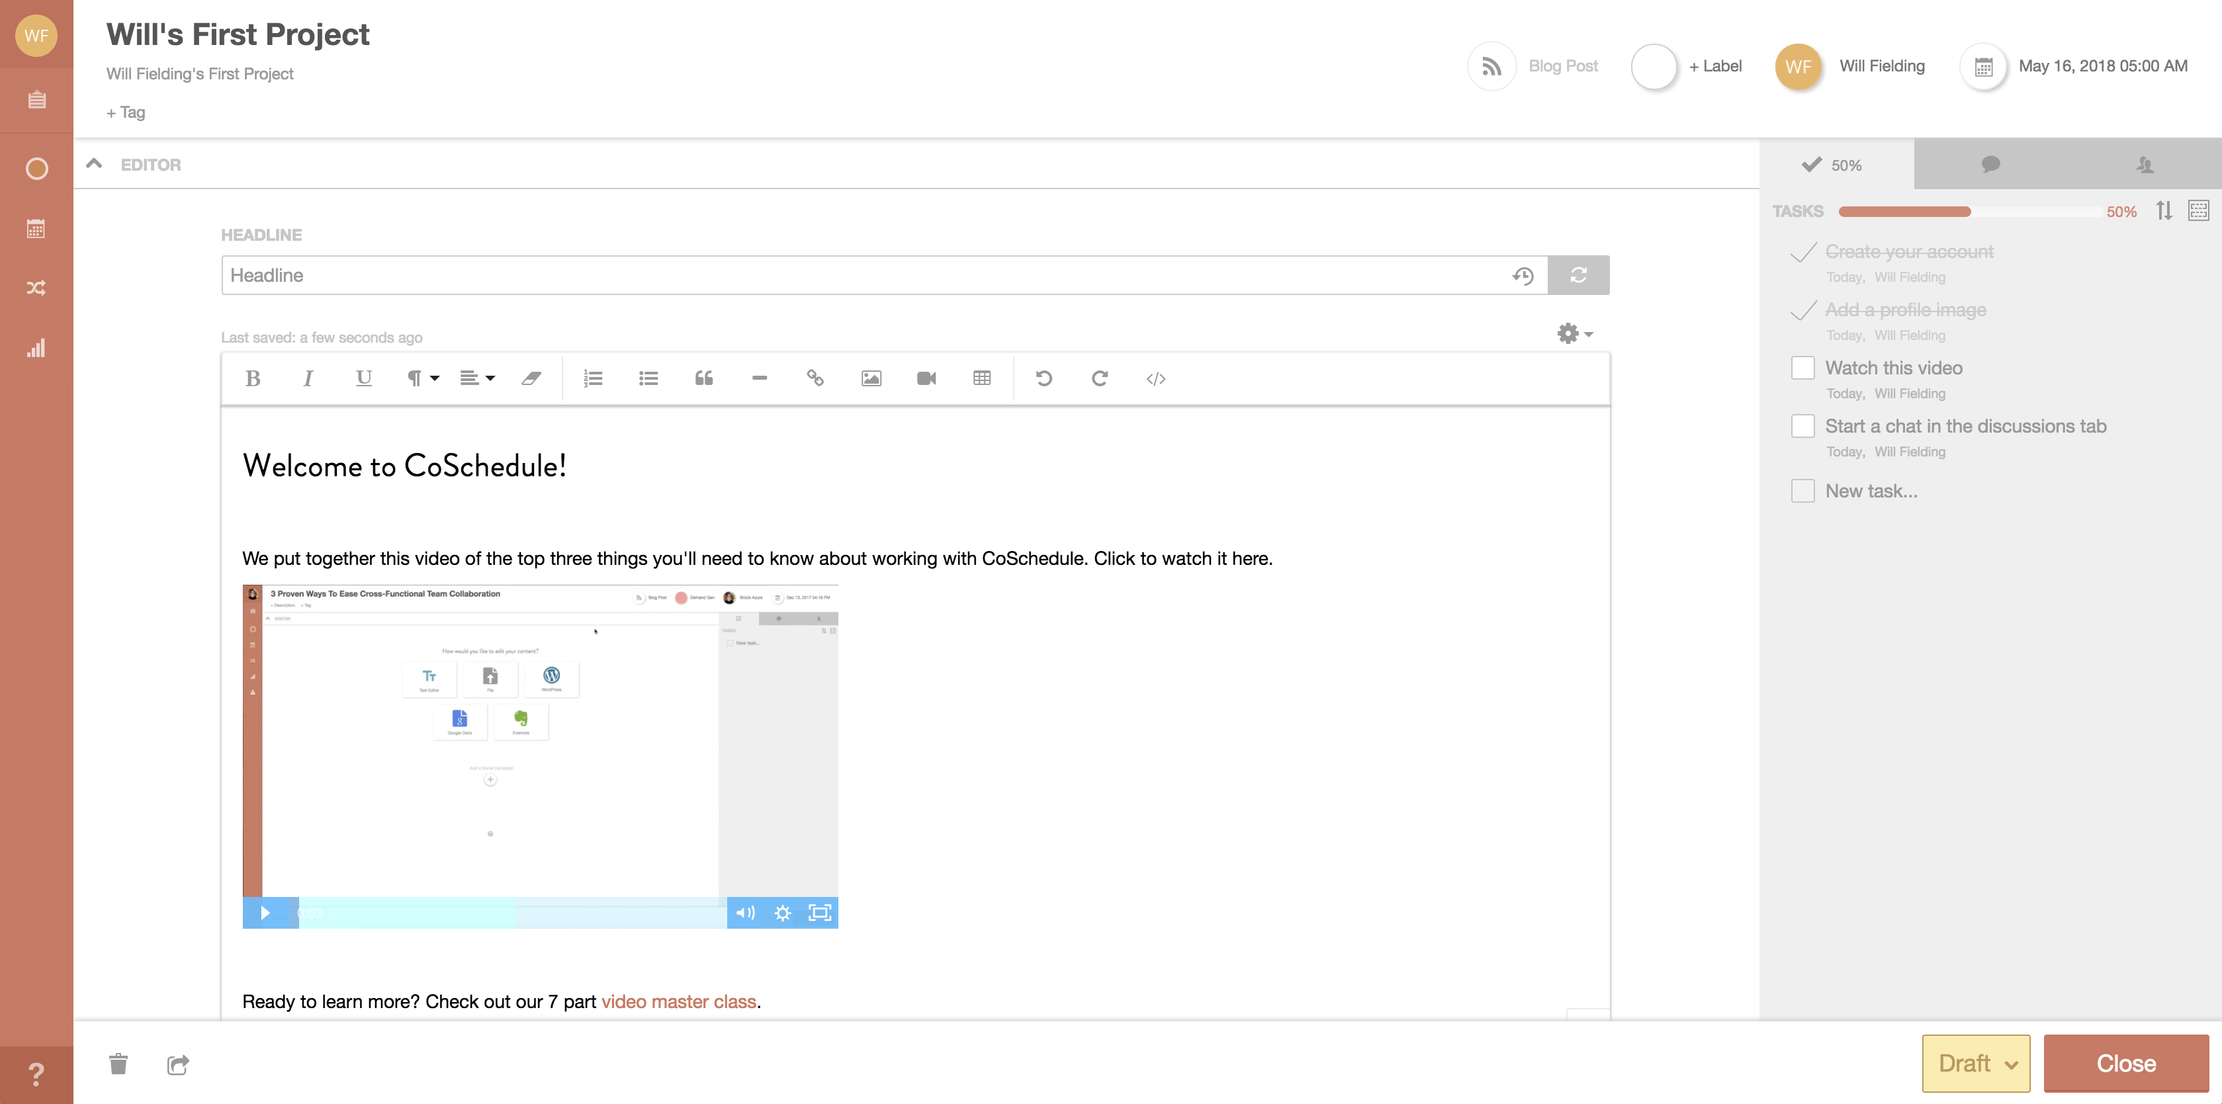Redo the last edit
Viewport: 2222px width, 1104px height.
(1099, 378)
